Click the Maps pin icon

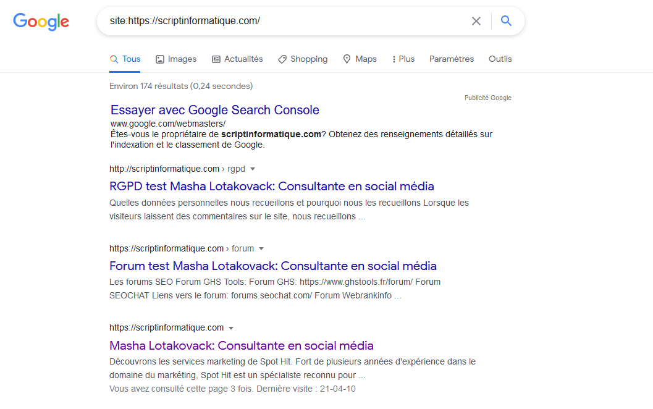347,59
